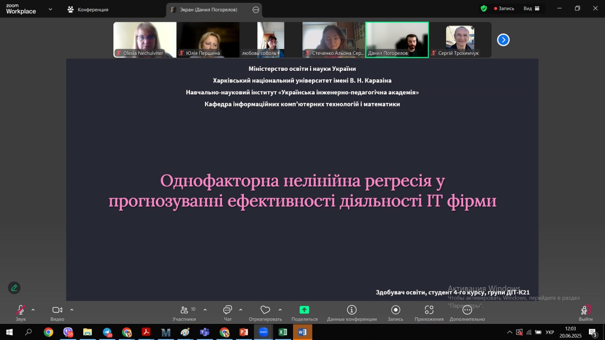605x340 pixels.
Task: Expand participants options arrow
Action: 205,310
